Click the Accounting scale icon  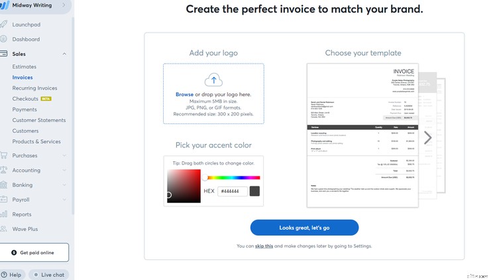(x=5, y=170)
